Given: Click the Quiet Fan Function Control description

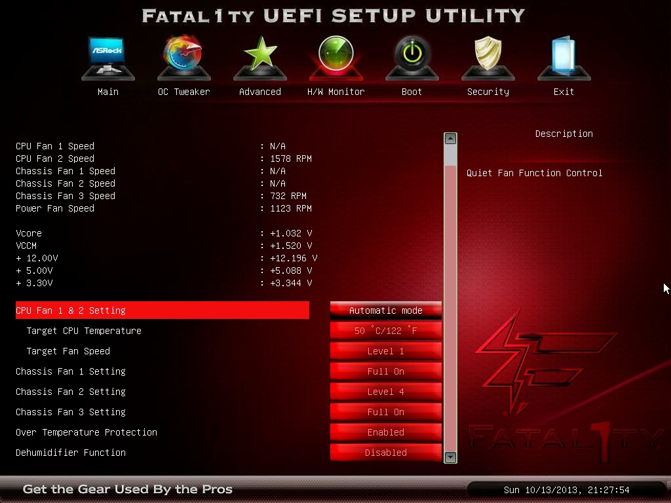Looking at the screenshot, I should coord(535,173).
